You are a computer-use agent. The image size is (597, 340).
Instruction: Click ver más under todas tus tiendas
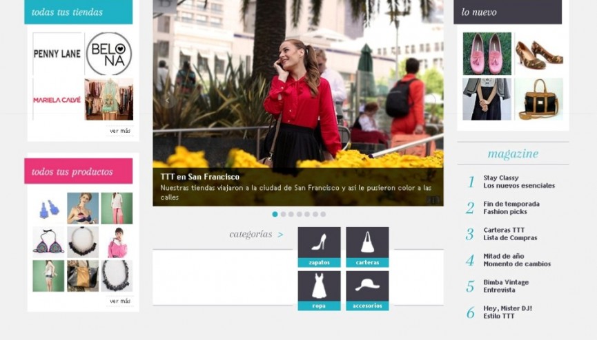(x=120, y=131)
